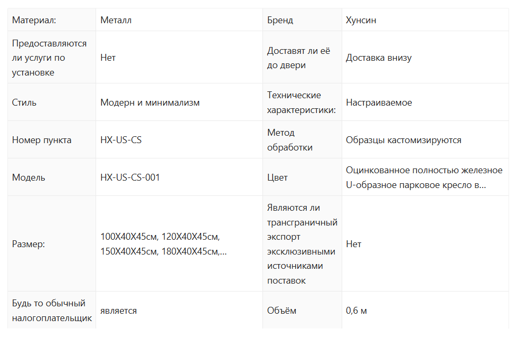Select the "Образцы кастомизируются" value
The image size is (517, 338).
tap(403, 140)
